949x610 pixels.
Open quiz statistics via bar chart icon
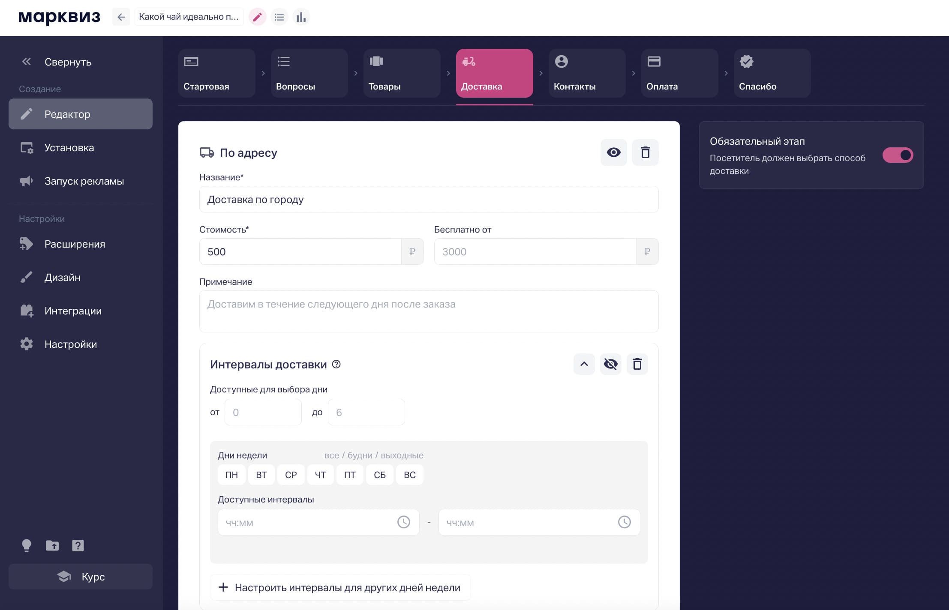click(301, 17)
